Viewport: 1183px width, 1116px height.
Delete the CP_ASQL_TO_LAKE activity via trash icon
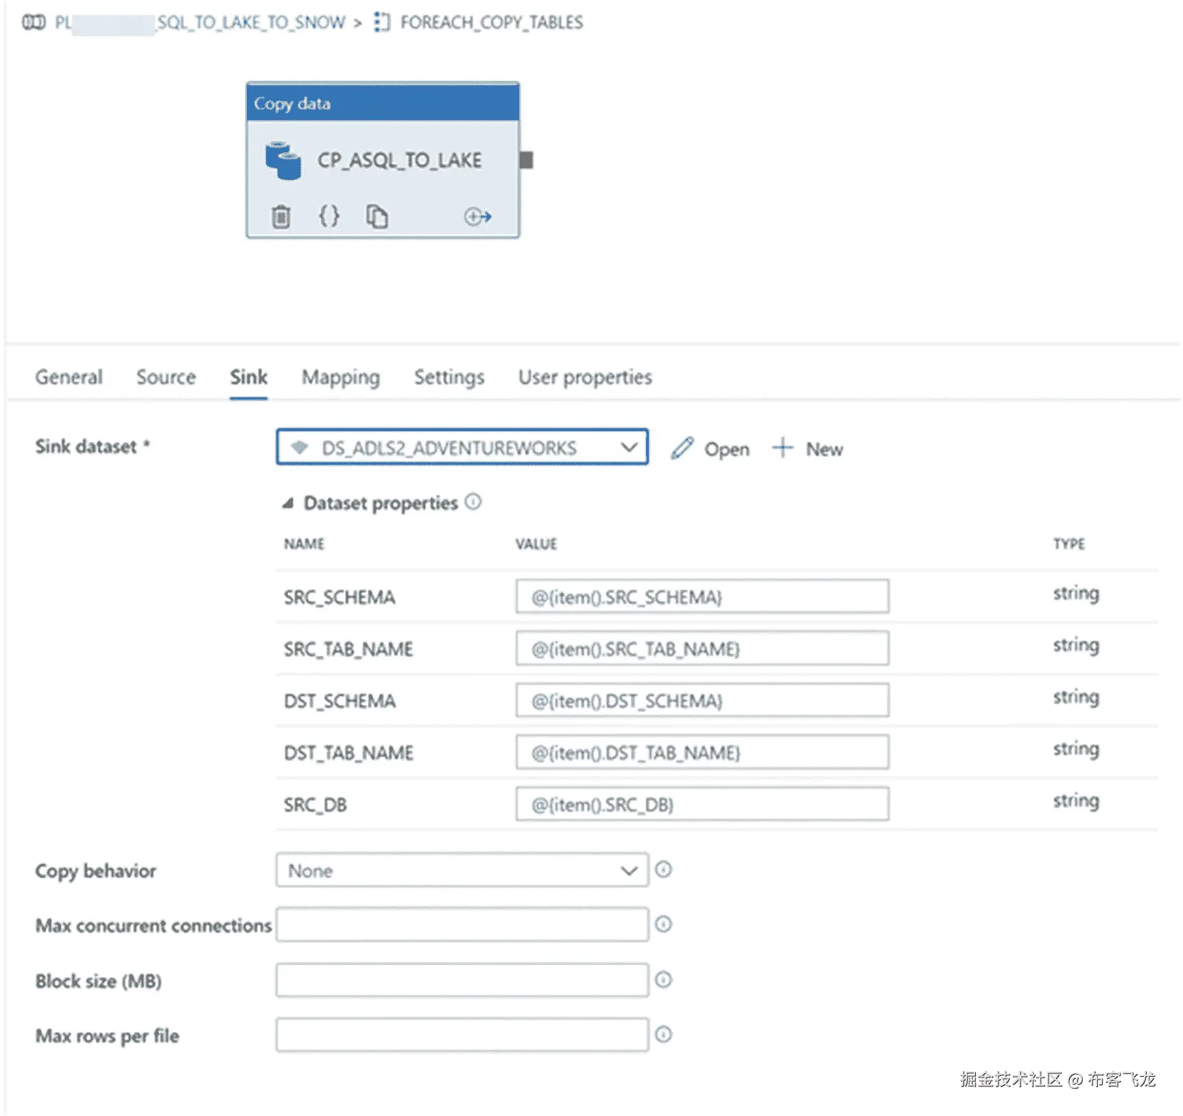point(280,216)
